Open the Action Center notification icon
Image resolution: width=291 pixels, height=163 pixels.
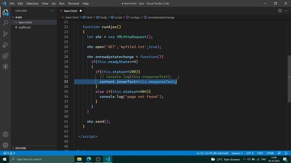point(285,159)
